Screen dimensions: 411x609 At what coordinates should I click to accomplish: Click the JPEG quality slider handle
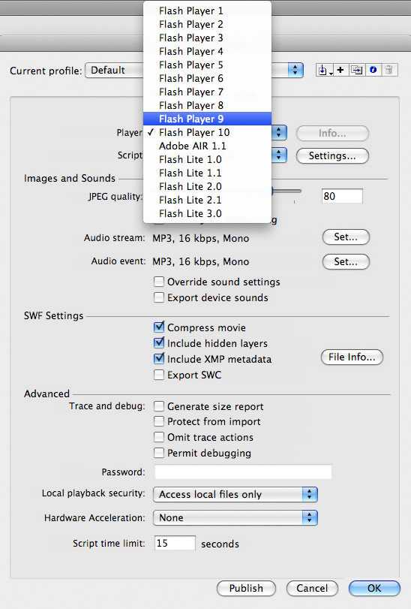coord(272,191)
